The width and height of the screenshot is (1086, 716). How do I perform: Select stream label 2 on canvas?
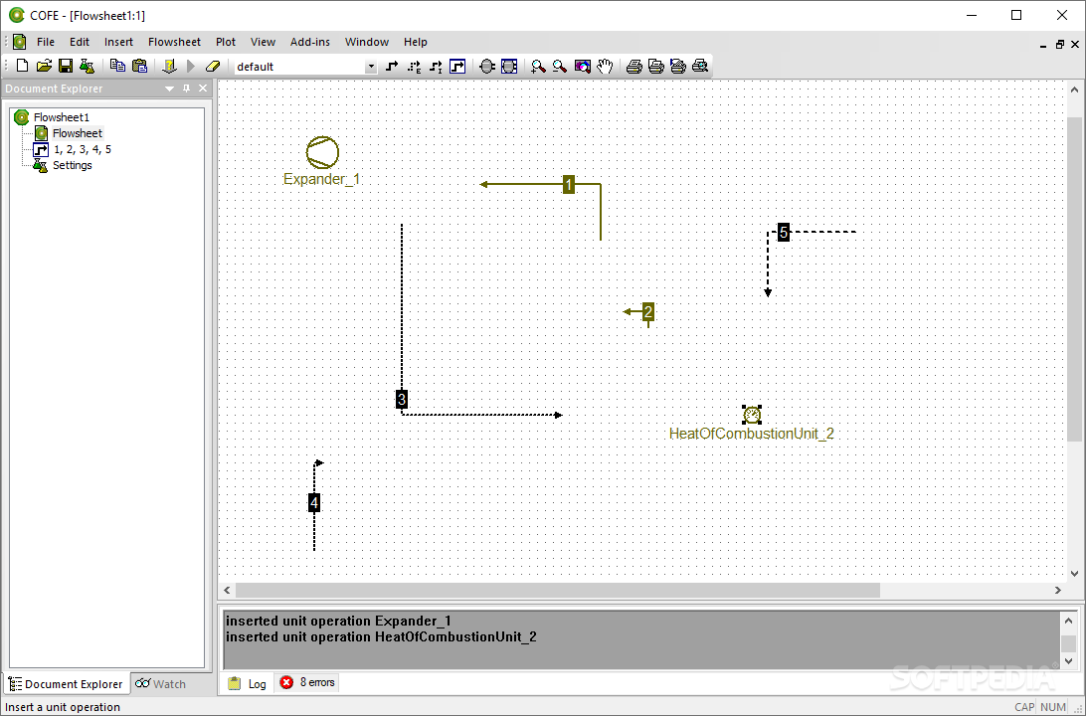pyautogui.click(x=648, y=311)
